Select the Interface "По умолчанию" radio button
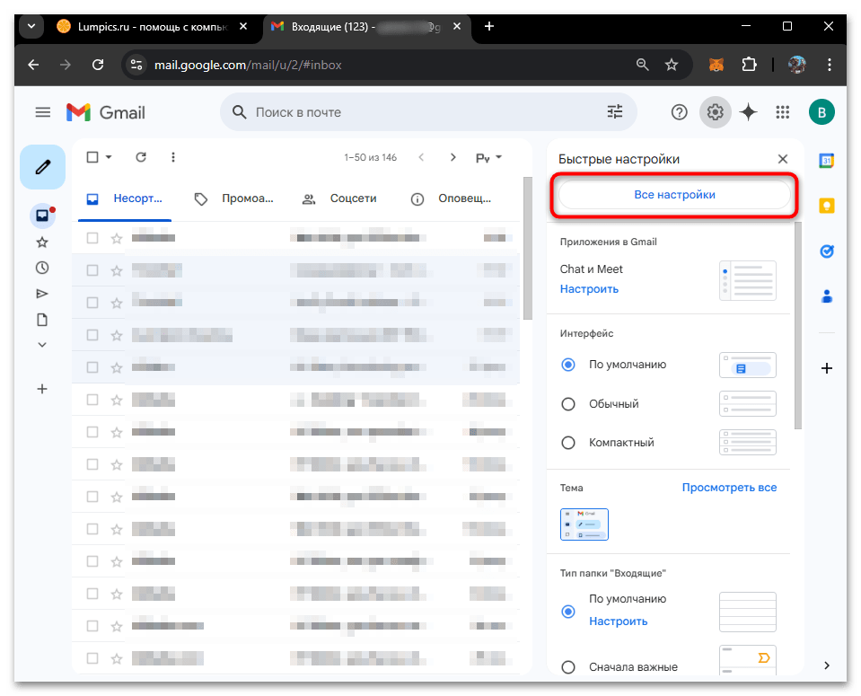 point(568,365)
